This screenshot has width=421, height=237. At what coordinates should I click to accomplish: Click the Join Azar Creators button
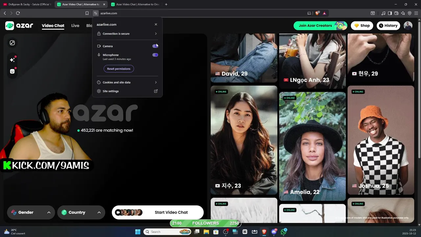[321, 26]
